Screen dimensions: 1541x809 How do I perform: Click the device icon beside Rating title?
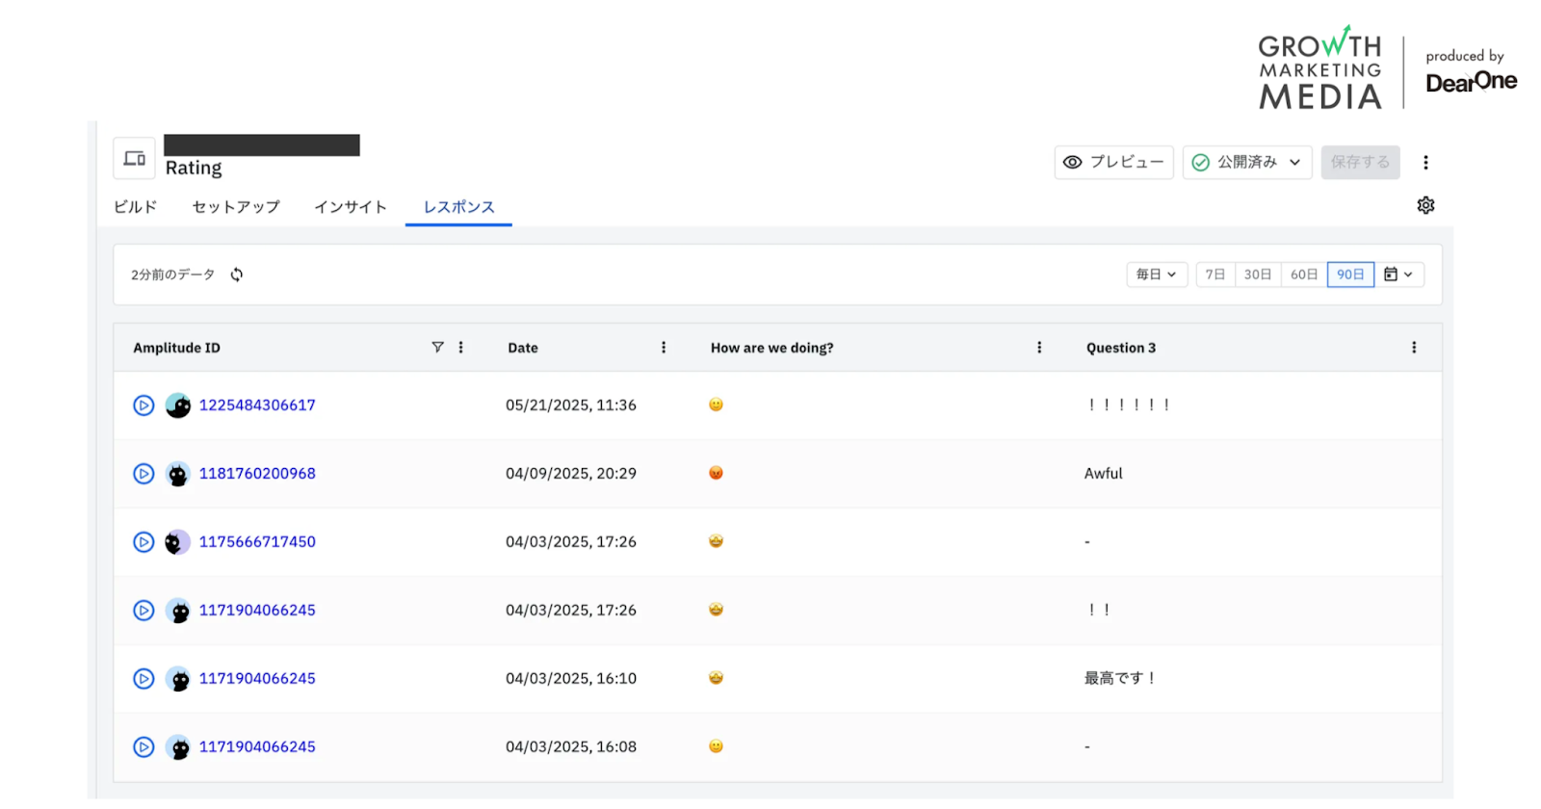135,159
